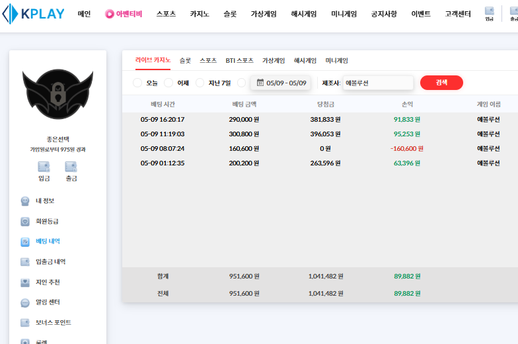Viewport: 518px width, 344px height.
Task: Click the 전체 overall row label
Action: tap(163, 294)
